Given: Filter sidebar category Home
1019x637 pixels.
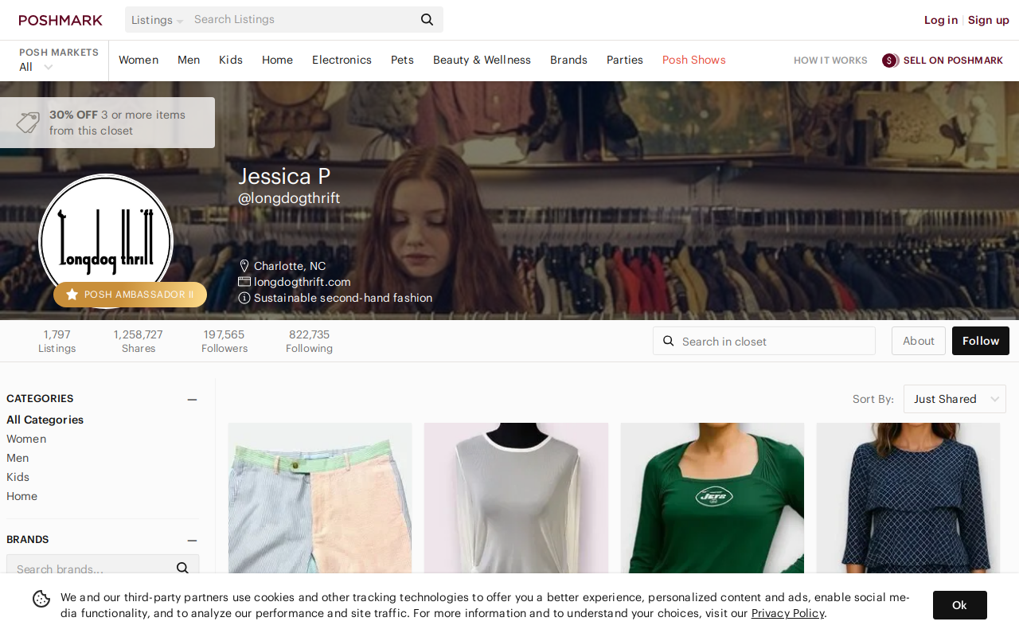Looking at the screenshot, I should (x=21, y=496).
